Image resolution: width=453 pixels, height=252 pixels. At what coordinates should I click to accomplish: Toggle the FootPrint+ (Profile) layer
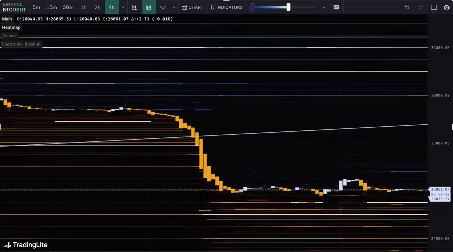click(x=21, y=44)
